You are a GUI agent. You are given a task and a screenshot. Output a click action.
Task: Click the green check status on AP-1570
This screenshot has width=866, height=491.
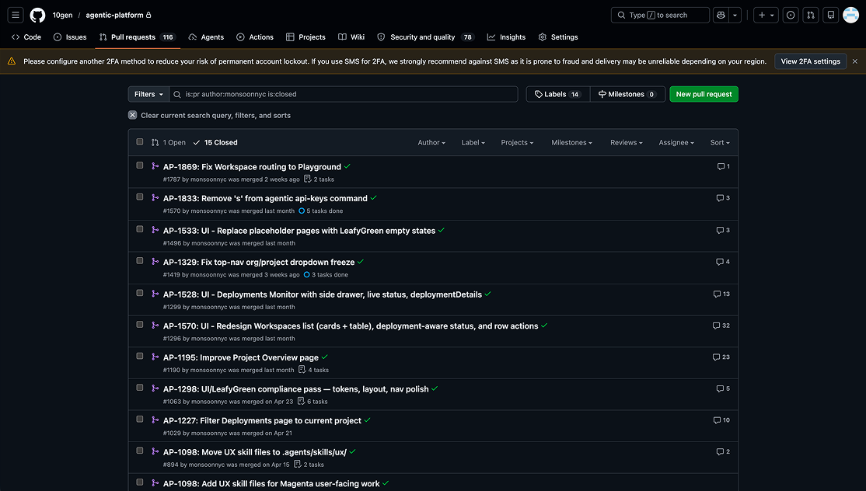(x=544, y=326)
